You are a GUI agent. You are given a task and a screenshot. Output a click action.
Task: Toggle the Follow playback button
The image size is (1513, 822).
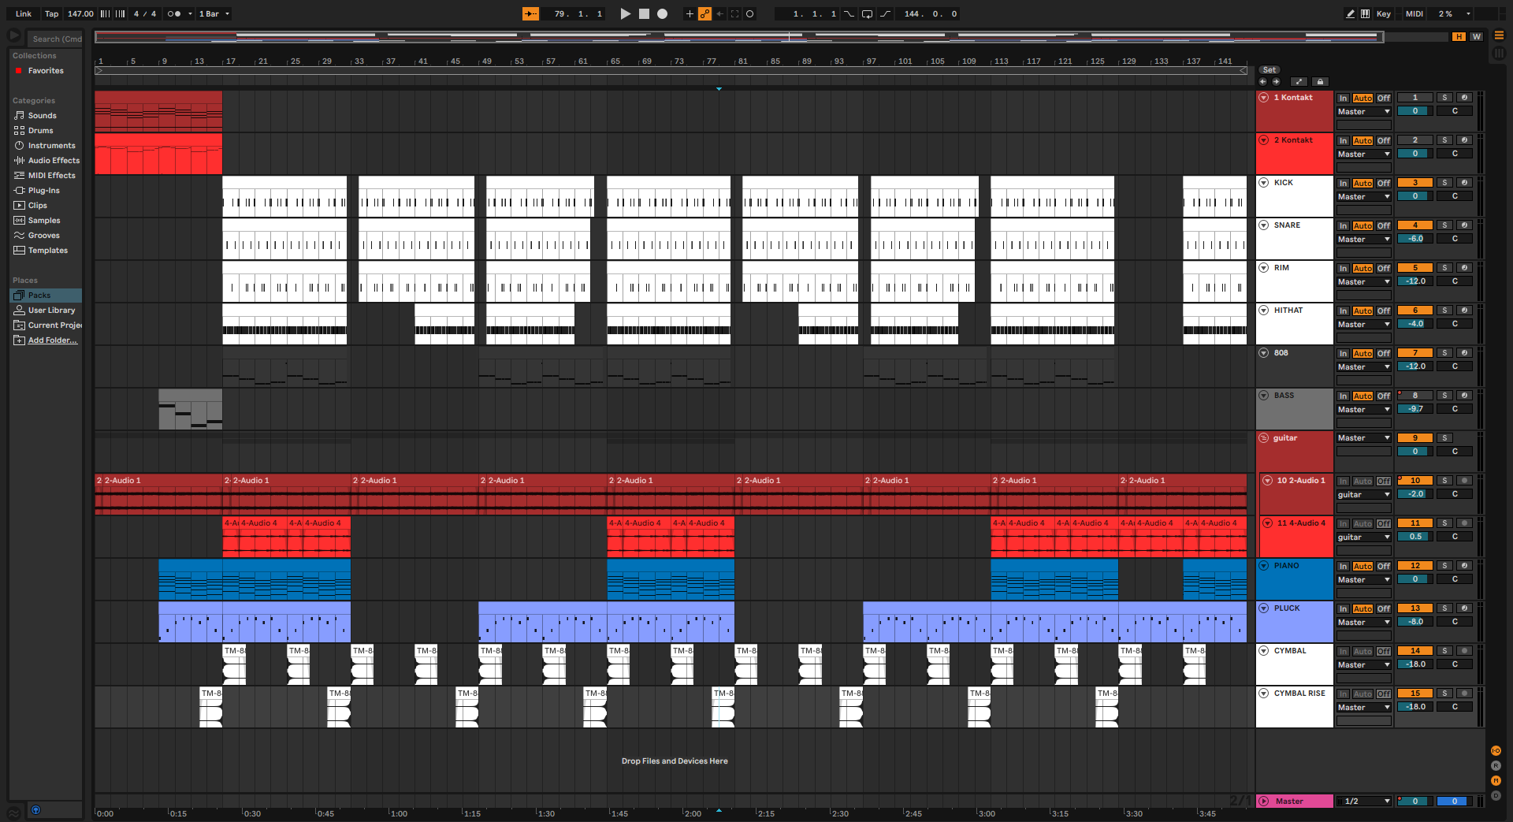click(x=530, y=13)
